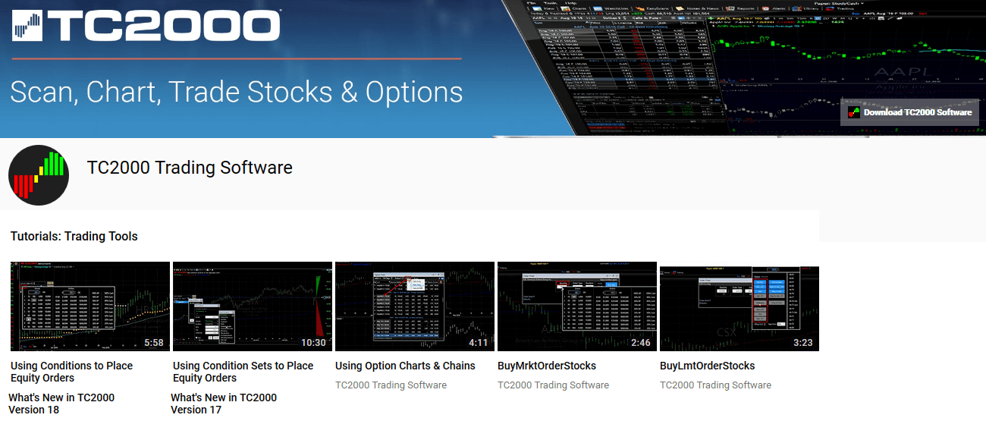Play the 10:30 Condition Sets video thumbnail
Viewport: 986px width, 421px height.
(x=253, y=306)
